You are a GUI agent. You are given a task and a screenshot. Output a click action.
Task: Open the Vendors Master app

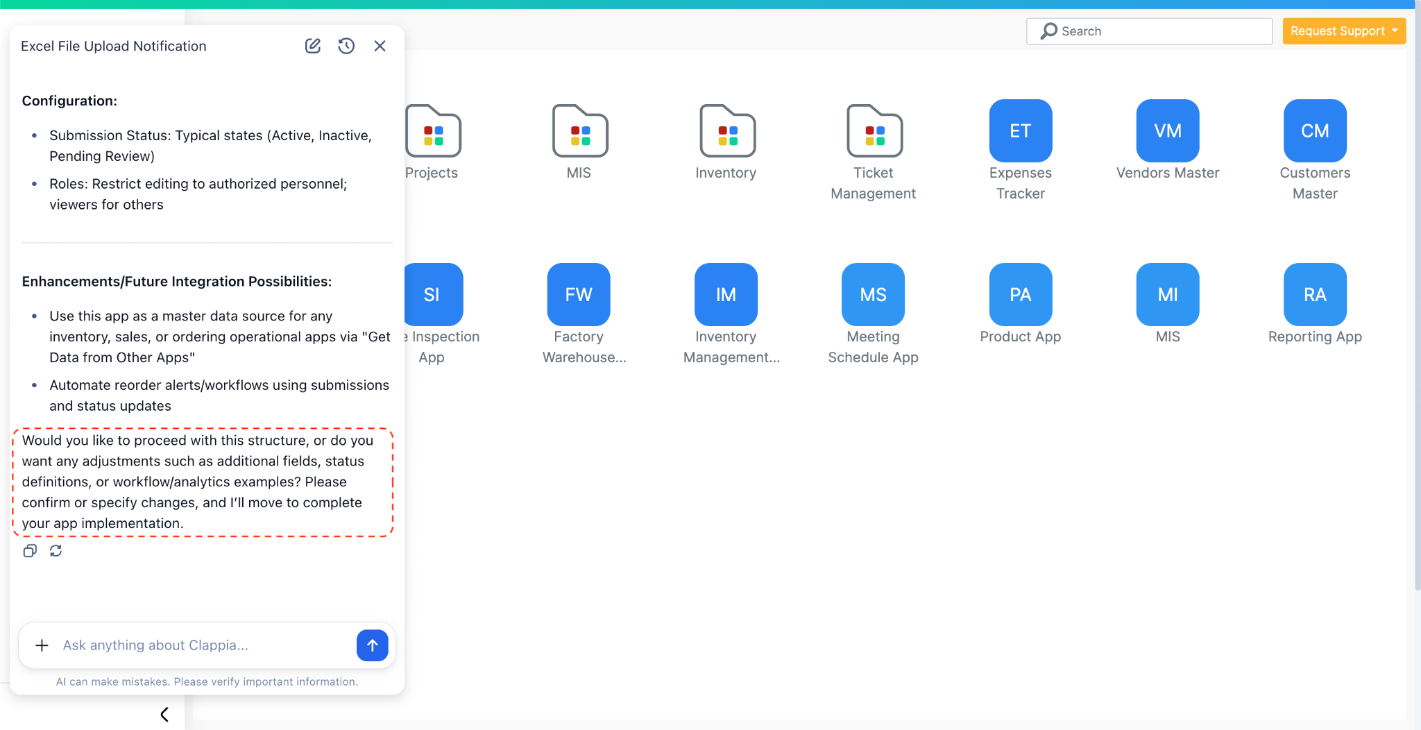pyautogui.click(x=1166, y=130)
